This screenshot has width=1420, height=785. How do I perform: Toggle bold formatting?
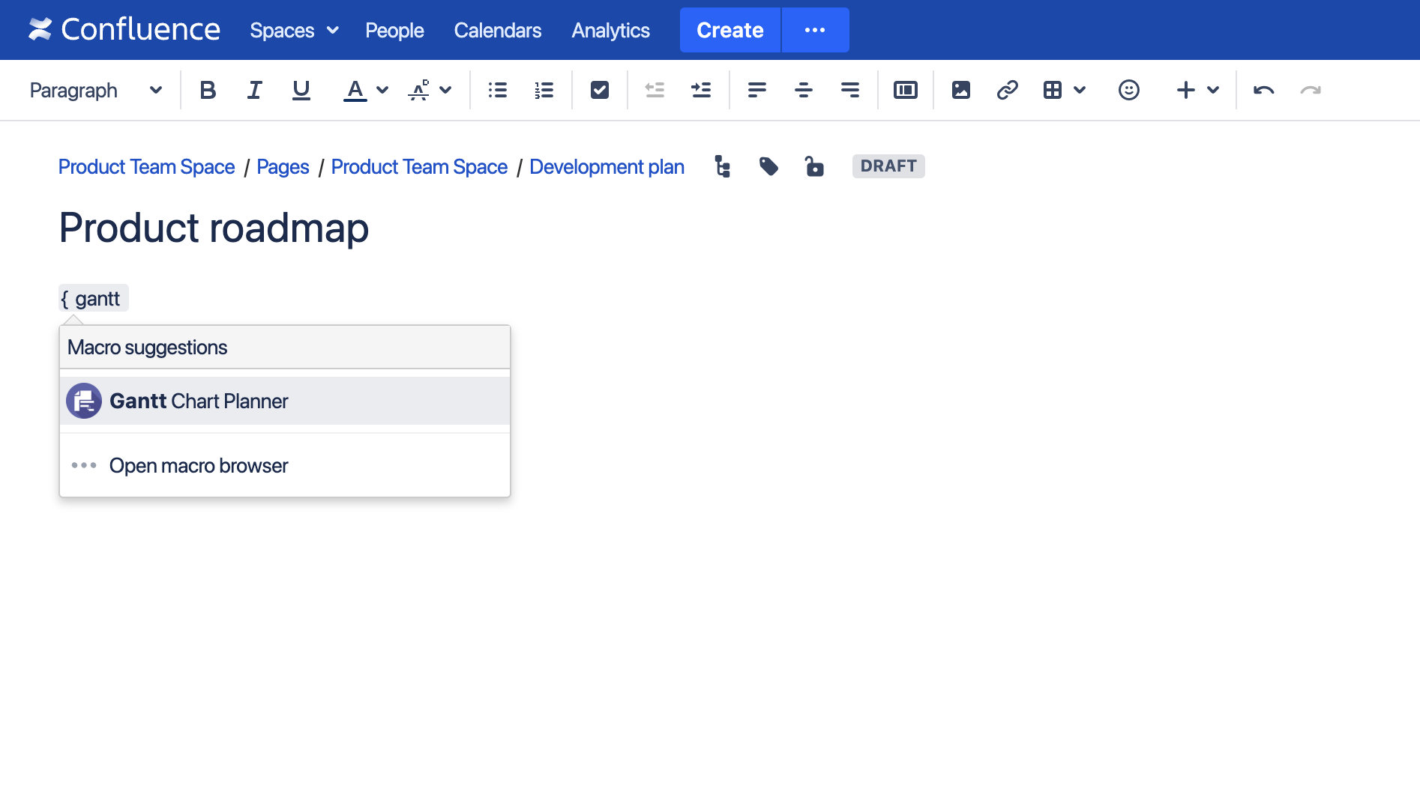click(208, 90)
